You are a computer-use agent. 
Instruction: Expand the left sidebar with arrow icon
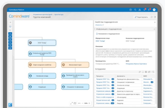(x=10, y=22)
